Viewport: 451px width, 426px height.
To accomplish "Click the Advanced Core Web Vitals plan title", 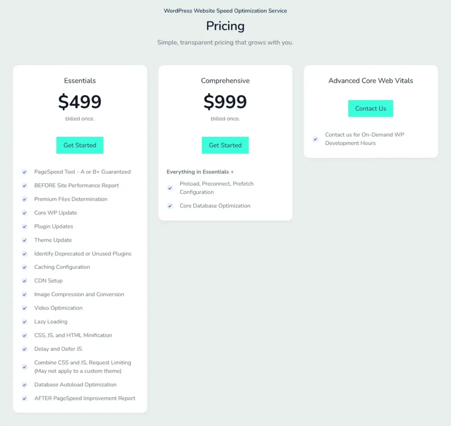I will point(370,81).
